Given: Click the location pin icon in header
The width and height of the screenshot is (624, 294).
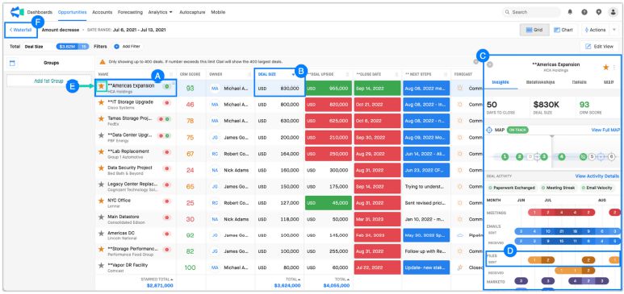Looking at the screenshot, I should (598, 12).
